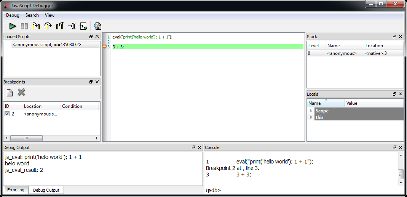407x197 pixels.
Task: Click the Step Into toolbar icon
Action: pos(36,26)
